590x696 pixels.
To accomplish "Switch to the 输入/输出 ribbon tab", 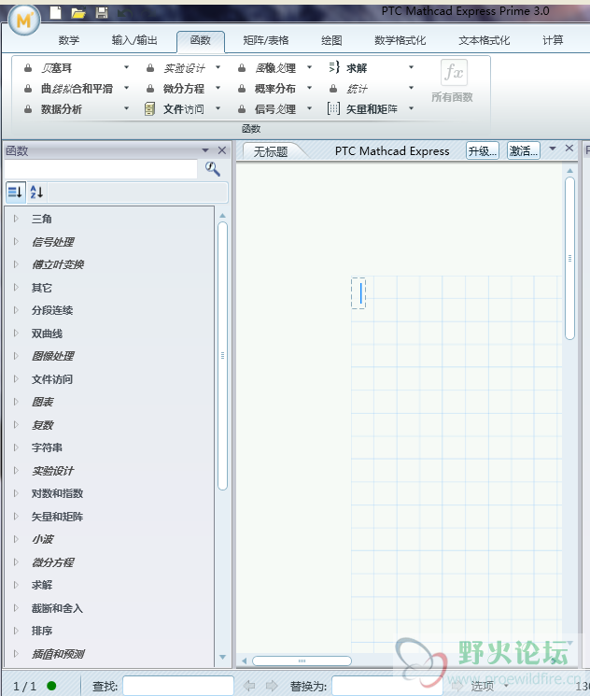I will (134, 40).
